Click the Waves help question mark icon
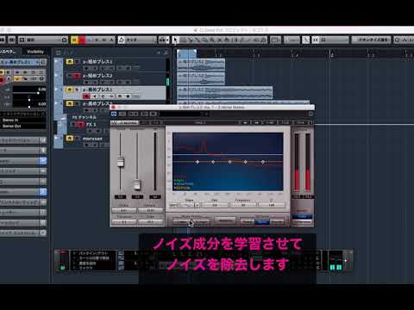The width and height of the screenshot is (414, 310). coord(310,123)
